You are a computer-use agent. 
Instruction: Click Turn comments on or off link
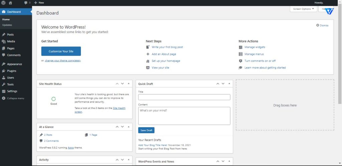[x=260, y=61]
